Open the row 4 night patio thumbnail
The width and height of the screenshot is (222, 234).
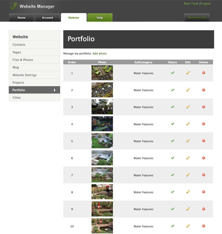click(102, 124)
